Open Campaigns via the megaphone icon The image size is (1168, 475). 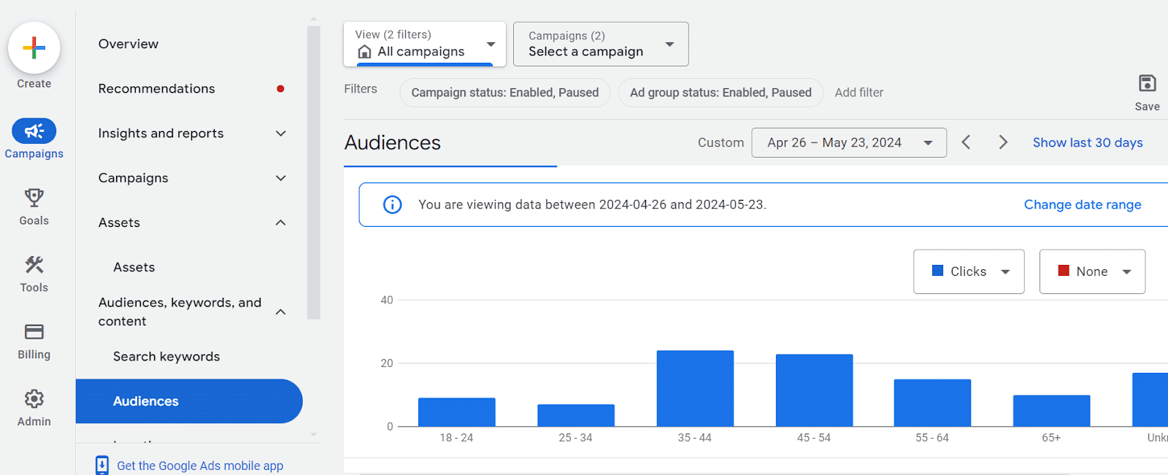pyautogui.click(x=34, y=131)
